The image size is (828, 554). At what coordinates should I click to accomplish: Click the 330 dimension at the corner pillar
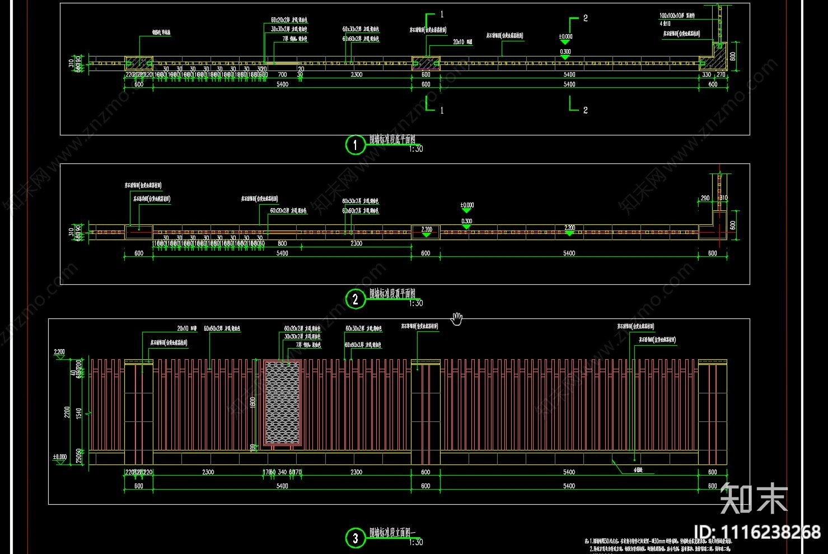click(x=707, y=74)
